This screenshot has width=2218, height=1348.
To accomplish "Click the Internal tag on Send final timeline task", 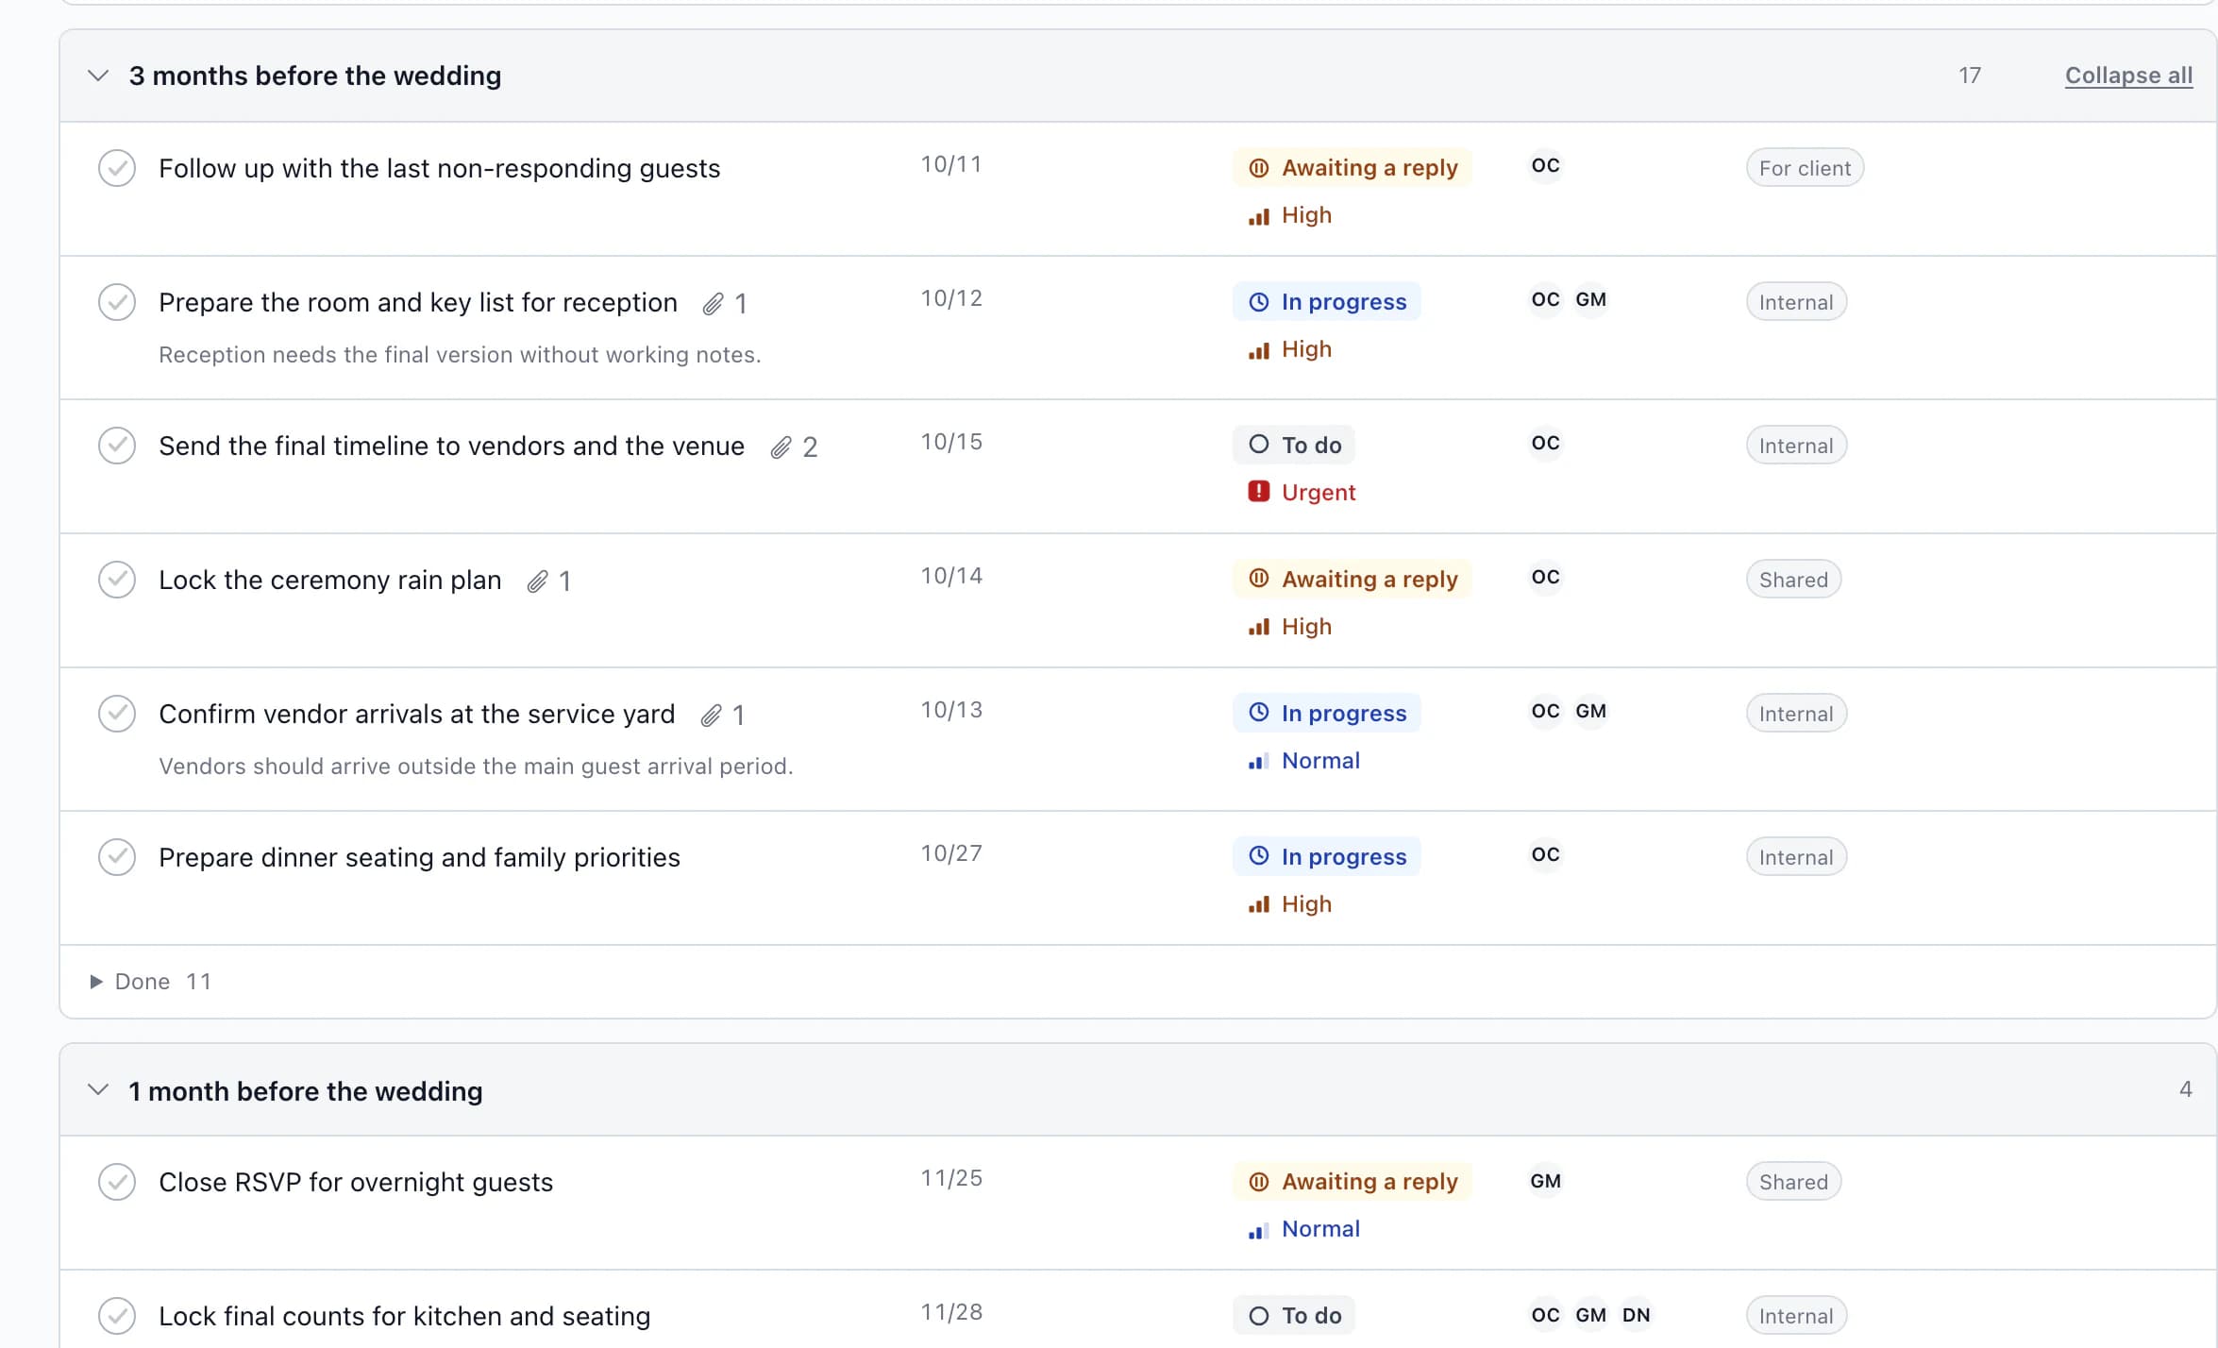I will pos(1796,446).
